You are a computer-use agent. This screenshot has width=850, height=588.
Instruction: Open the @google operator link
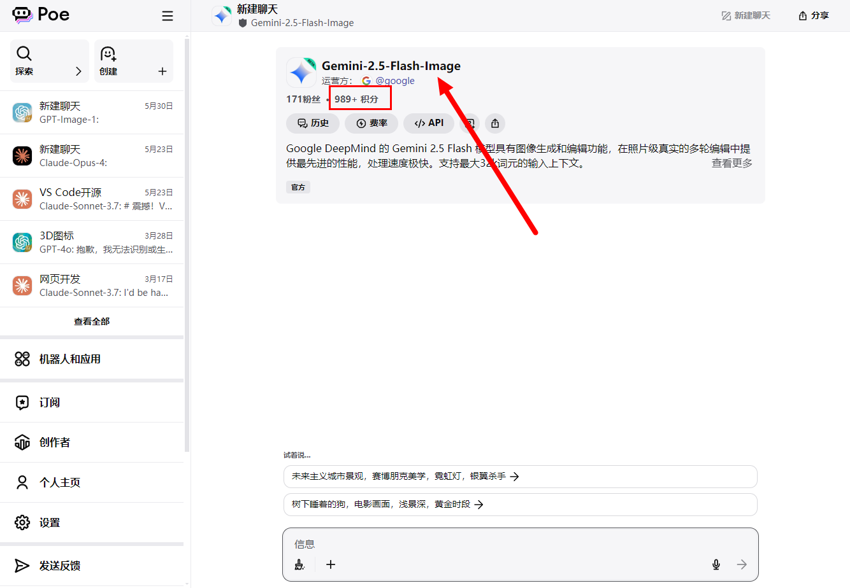[x=388, y=81]
